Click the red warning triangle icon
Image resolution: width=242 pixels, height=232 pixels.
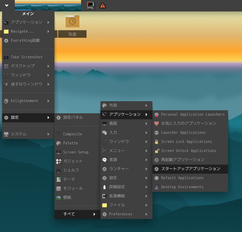[x=103, y=5]
